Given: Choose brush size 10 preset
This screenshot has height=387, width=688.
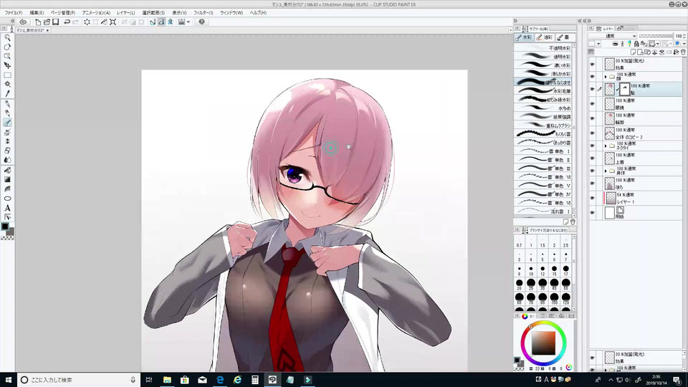Looking at the screenshot, I should (531, 270).
